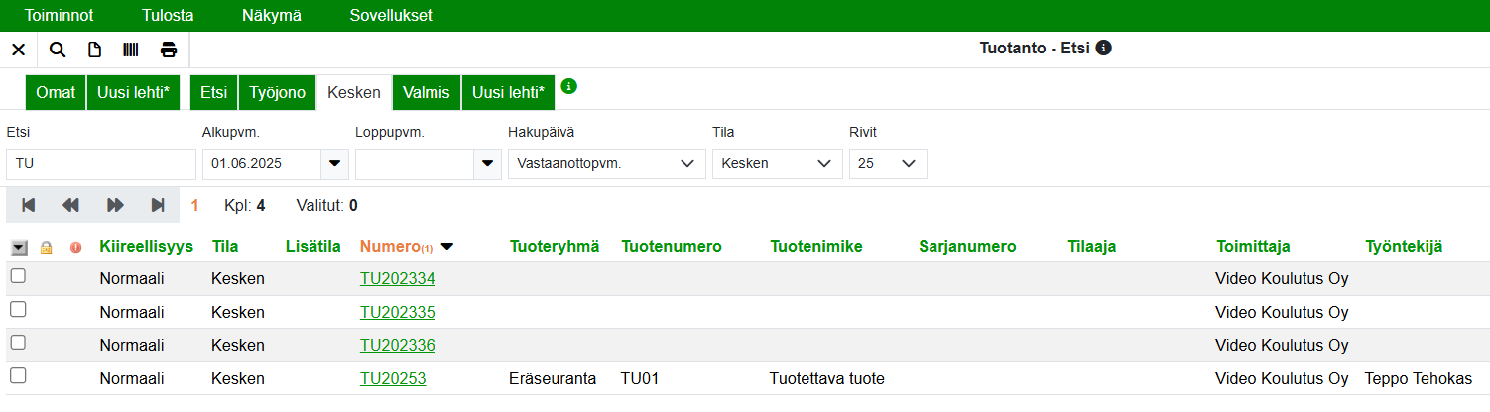Click the magnifier search icon in toolbar
Screen dimensions: 1490x412
tap(58, 50)
